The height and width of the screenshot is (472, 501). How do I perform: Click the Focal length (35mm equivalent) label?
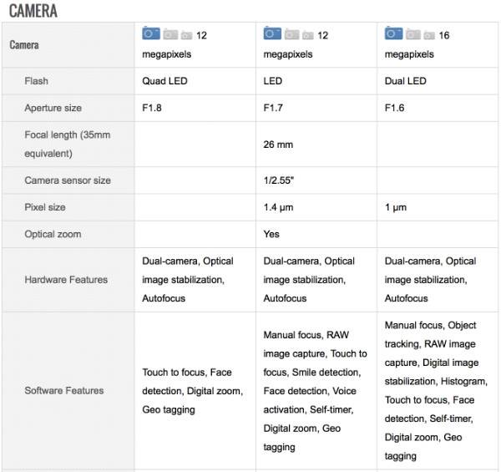click(68, 145)
